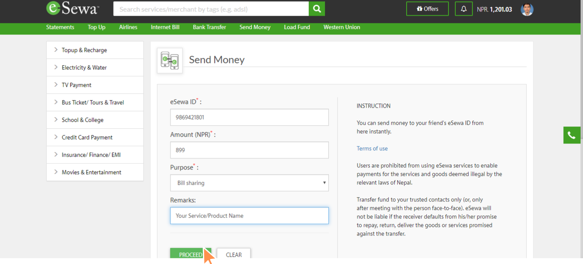Click the Amount NPR input field
583x264 pixels.
point(249,150)
